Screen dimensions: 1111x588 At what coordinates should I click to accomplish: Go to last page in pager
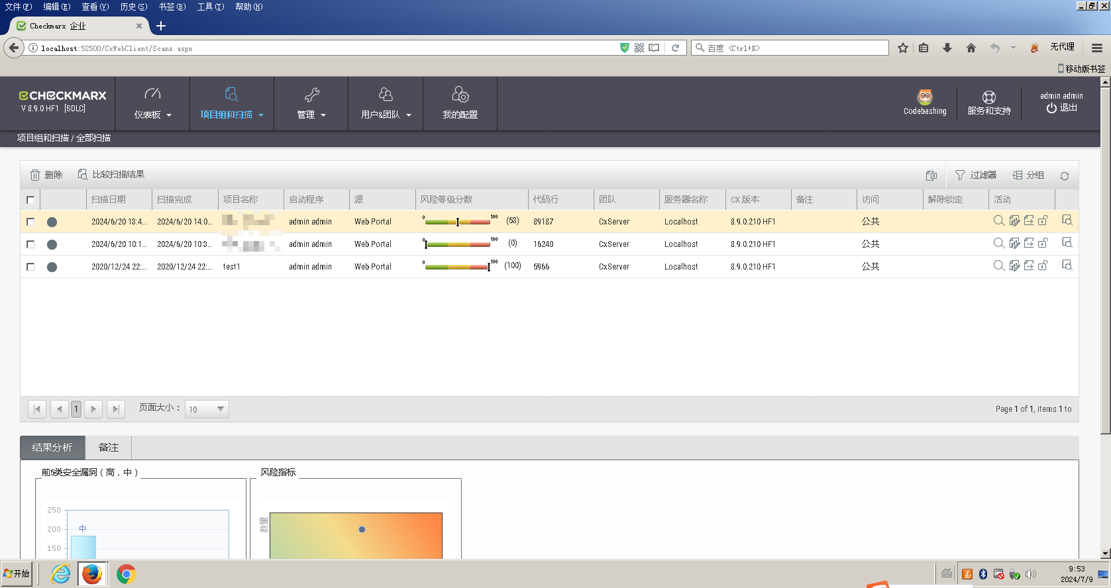[x=115, y=409]
